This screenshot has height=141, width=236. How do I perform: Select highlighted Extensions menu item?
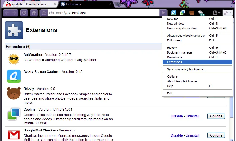click(197, 62)
